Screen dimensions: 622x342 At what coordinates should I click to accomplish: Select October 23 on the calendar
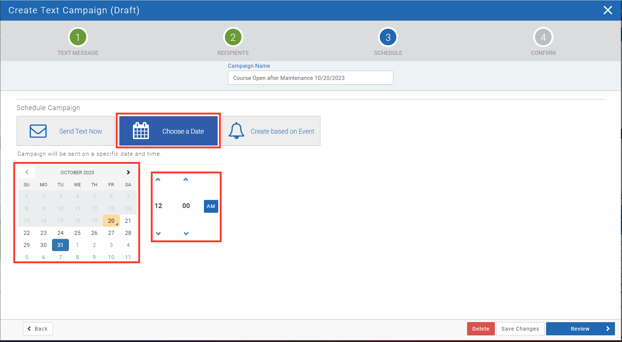pyautogui.click(x=44, y=233)
